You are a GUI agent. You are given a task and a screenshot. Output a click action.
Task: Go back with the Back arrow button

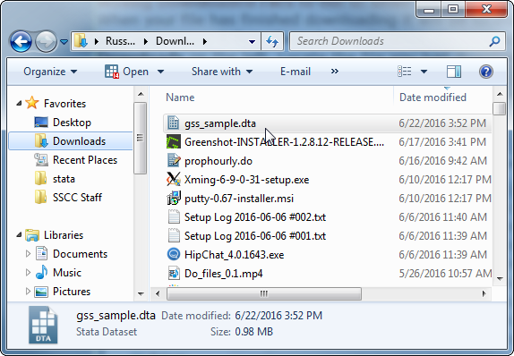(21, 41)
